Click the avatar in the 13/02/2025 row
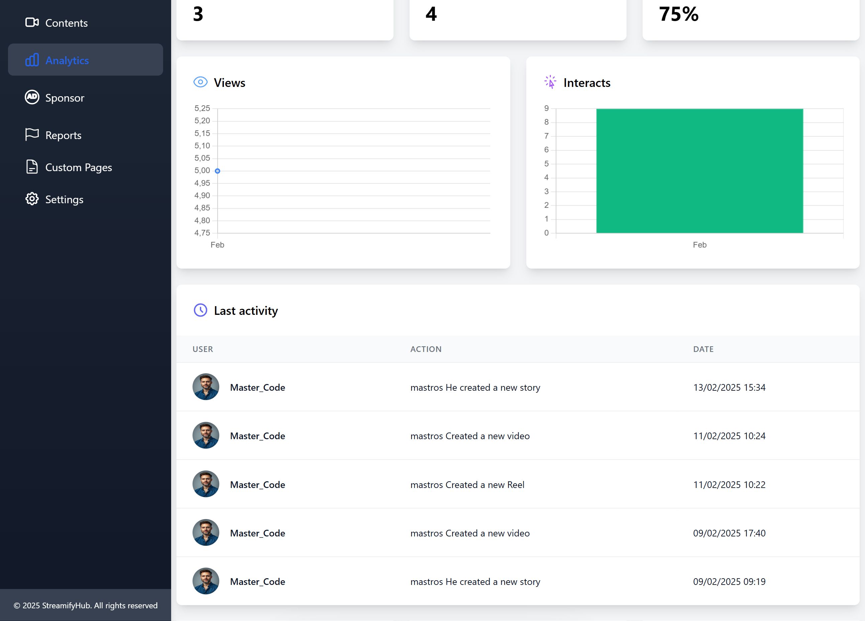This screenshot has height=621, width=865. (206, 387)
